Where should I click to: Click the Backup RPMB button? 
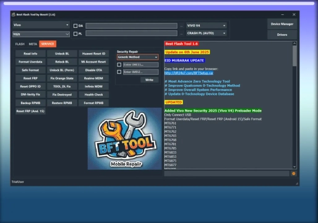point(30,103)
